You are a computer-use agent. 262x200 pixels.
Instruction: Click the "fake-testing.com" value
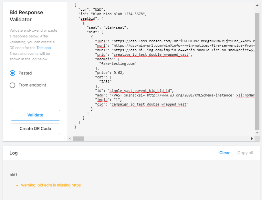tap(118, 64)
